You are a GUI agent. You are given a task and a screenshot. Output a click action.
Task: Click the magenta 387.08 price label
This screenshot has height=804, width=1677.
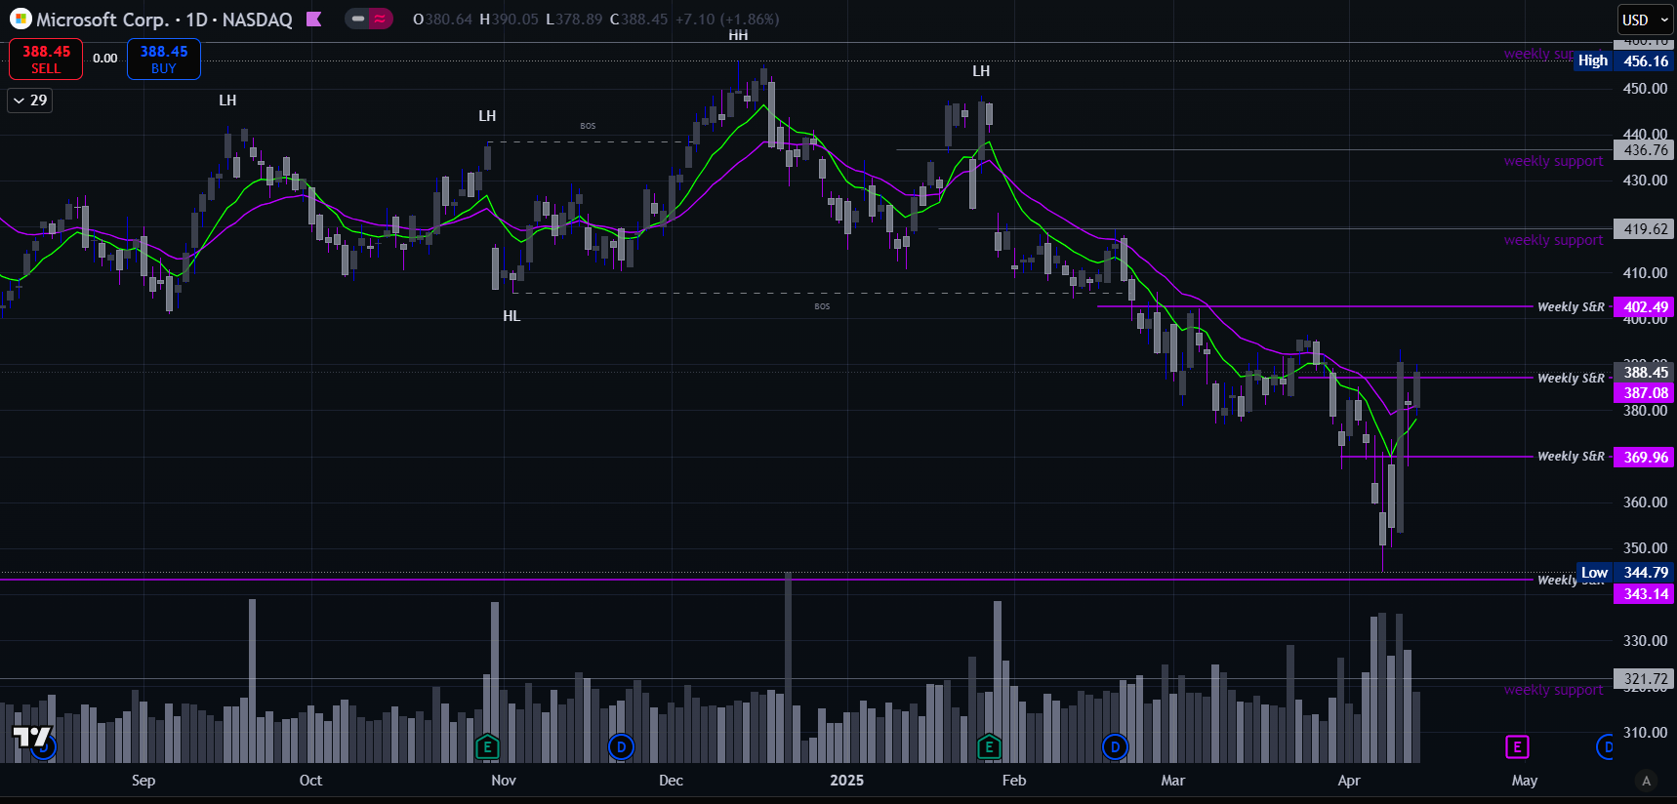[x=1645, y=393]
